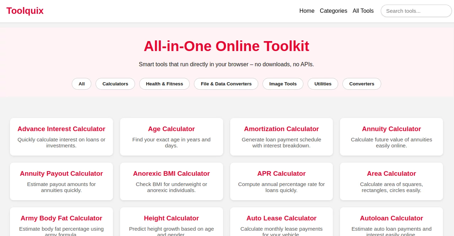Click 'Generate loan payment schedule' description
This screenshot has height=236, width=454.
[281, 142]
